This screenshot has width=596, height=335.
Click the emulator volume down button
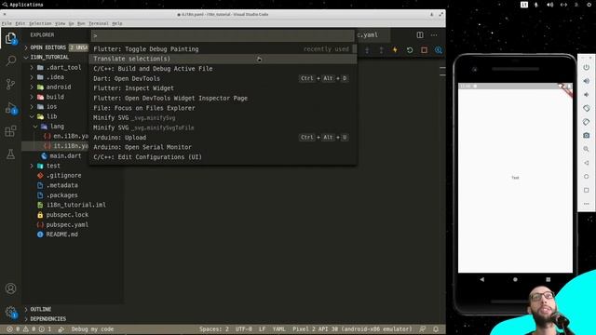point(586,95)
